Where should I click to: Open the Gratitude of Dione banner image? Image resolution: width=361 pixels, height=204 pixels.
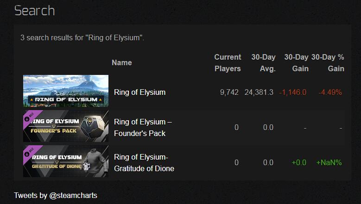(65, 161)
